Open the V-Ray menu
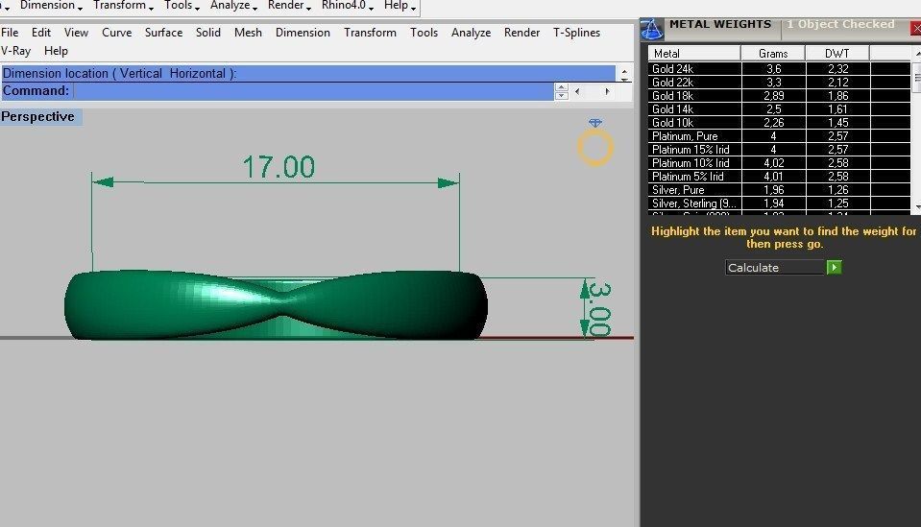This screenshot has width=921, height=527. (16, 51)
